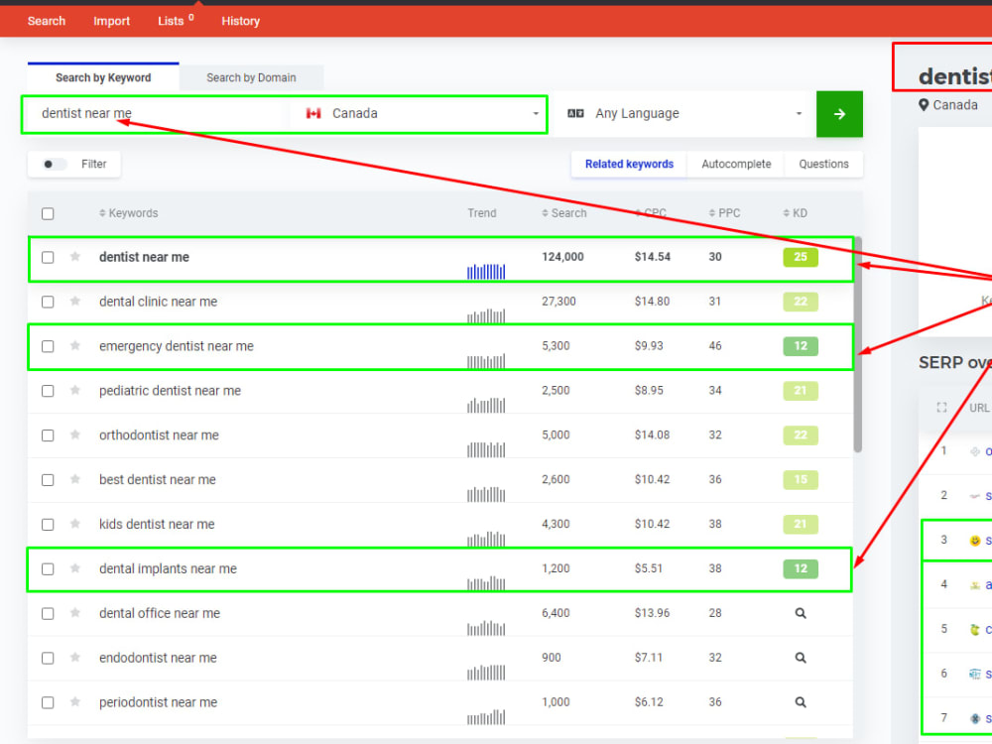Sort table by KD column

[796, 213]
